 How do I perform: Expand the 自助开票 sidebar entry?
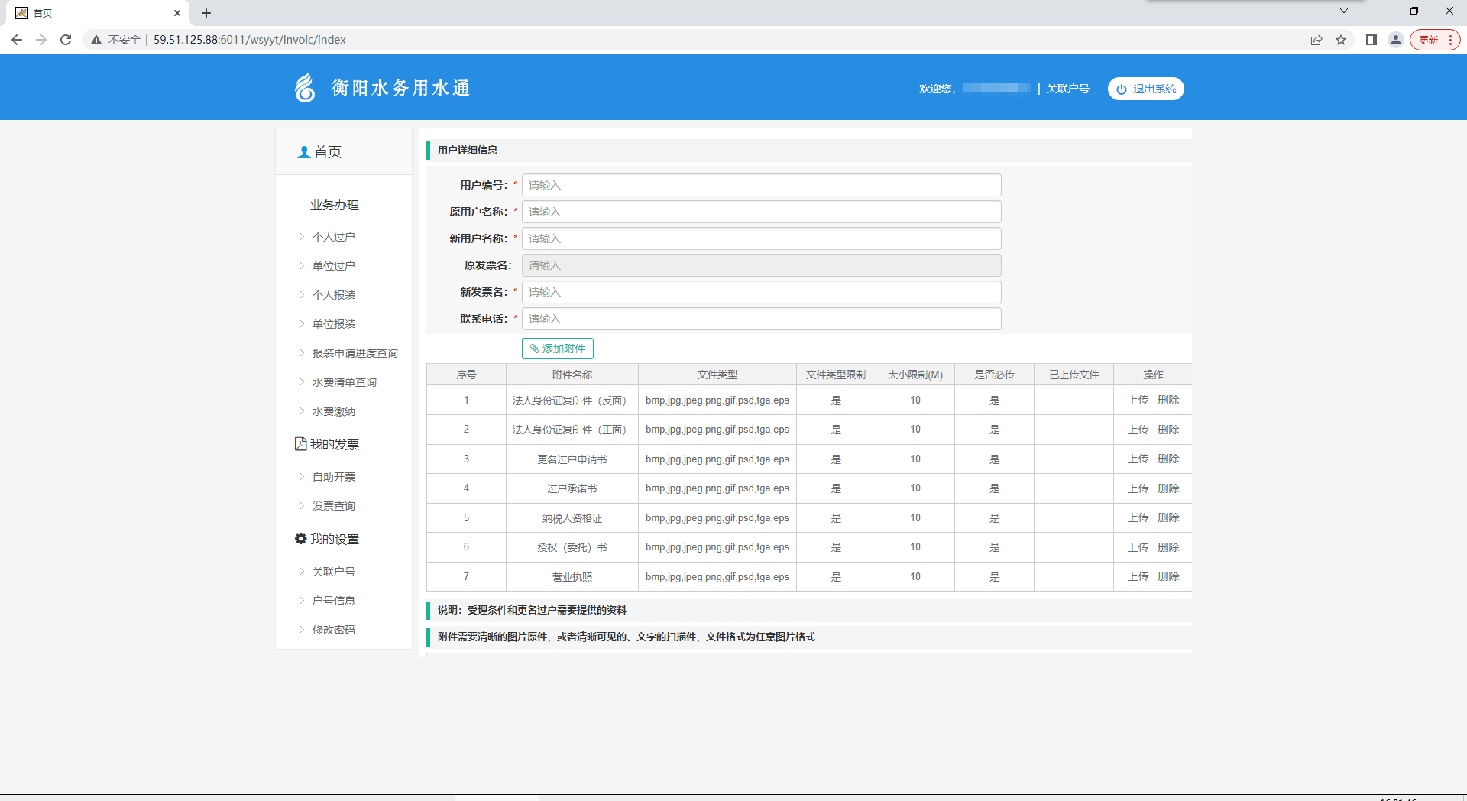click(333, 477)
